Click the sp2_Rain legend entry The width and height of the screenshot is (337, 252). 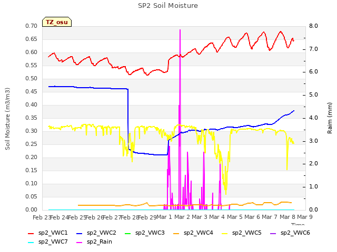pos(94,241)
